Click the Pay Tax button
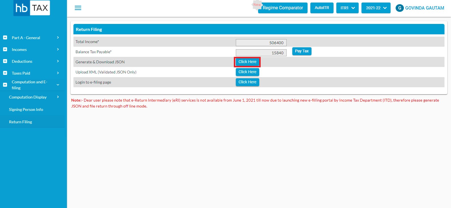451x208 pixels. pos(302,51)
